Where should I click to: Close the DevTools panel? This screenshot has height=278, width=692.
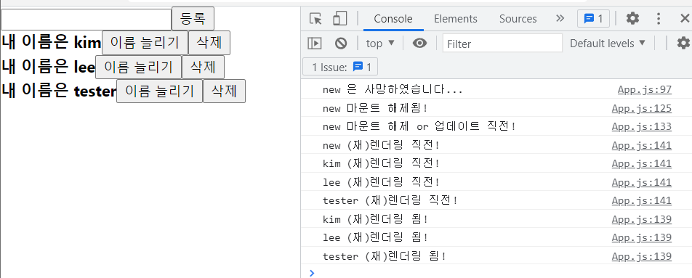click(x=685, y=18)
